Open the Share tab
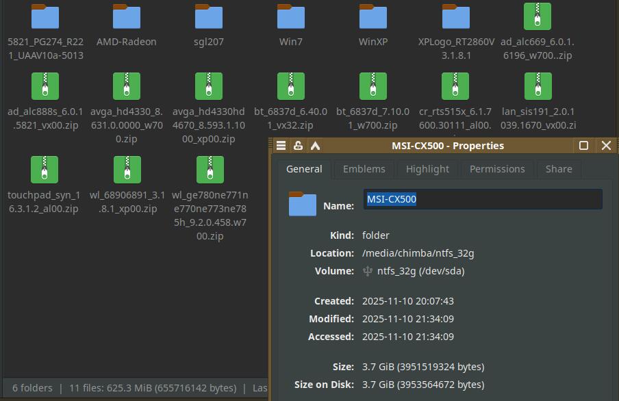This screenshot has height=401, width=619. click(559, 169)
